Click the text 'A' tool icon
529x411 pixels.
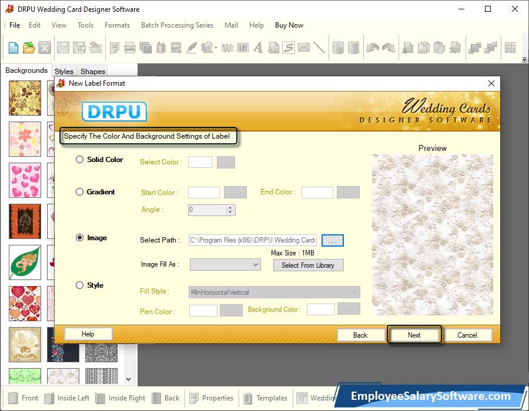258,48
